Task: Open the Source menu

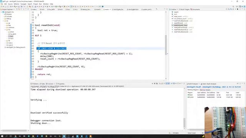Action: pyautogui.click(x=10, y=4)
